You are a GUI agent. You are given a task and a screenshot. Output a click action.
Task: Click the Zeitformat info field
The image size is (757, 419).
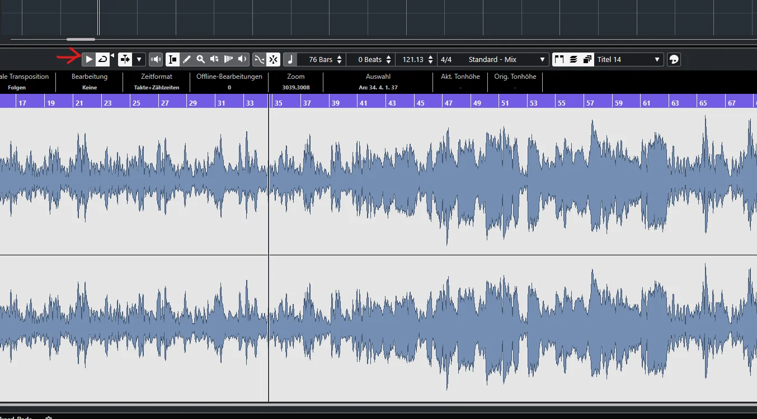(x=157, y=82)
